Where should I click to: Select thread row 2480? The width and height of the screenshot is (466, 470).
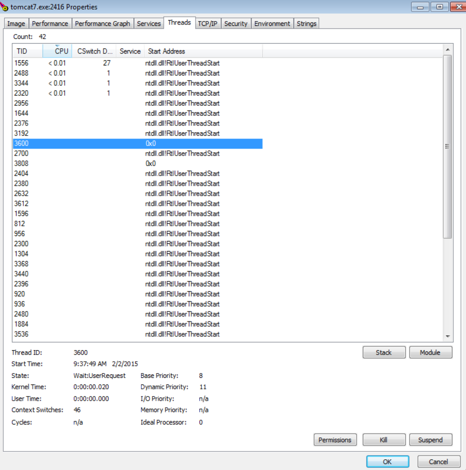tap(138, 314)
